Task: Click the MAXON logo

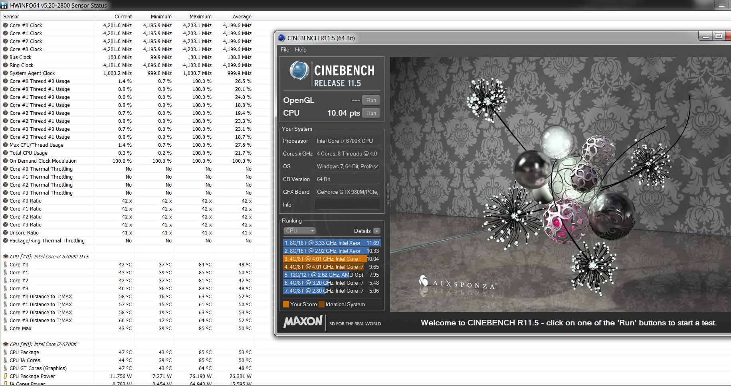Action: 303,321
